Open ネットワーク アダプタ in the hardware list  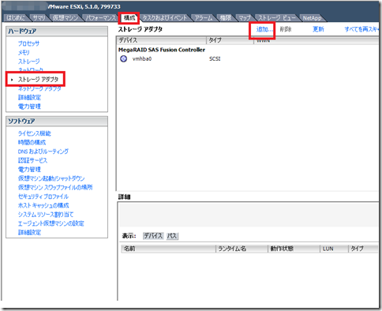click(39, 88)
